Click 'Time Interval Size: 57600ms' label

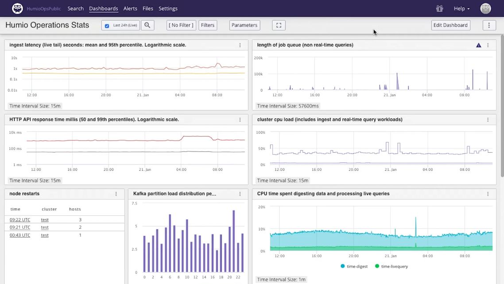click(288, 106)
